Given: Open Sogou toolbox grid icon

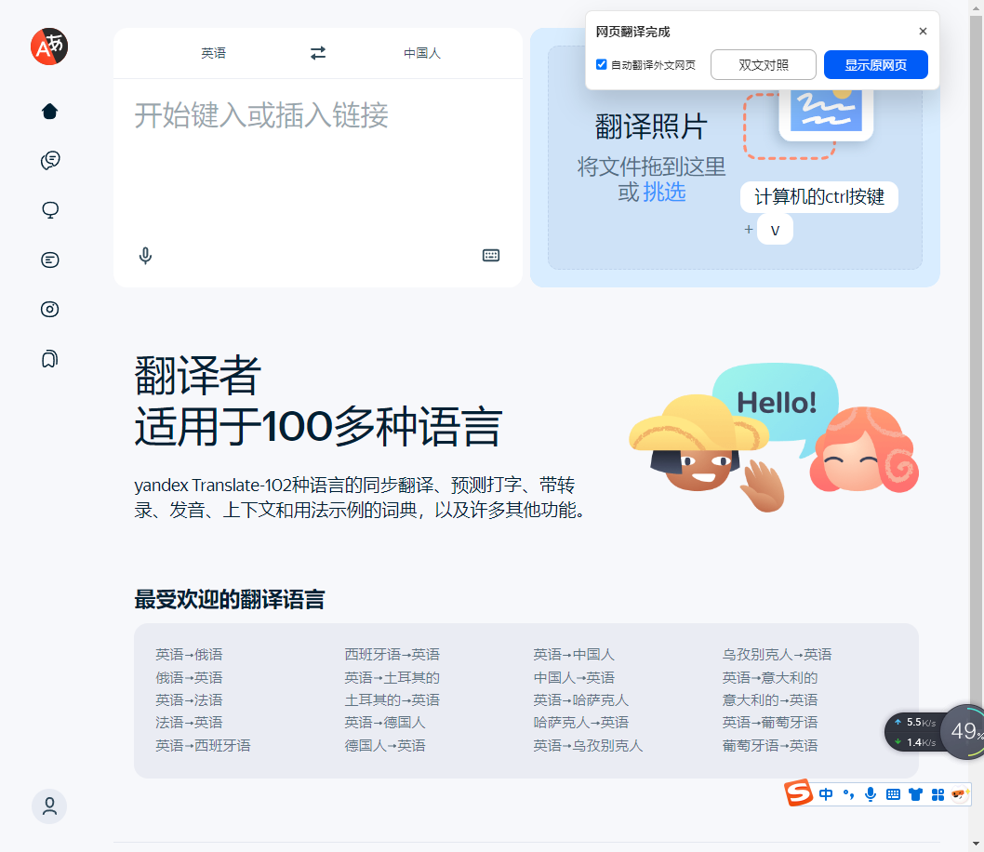Looking at the screenshot, I should click(937, 794).
